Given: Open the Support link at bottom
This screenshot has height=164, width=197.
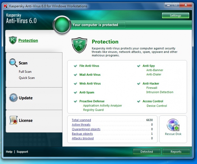Looking at the screenshot, I should pyautogui.click(x=22, y=152).
